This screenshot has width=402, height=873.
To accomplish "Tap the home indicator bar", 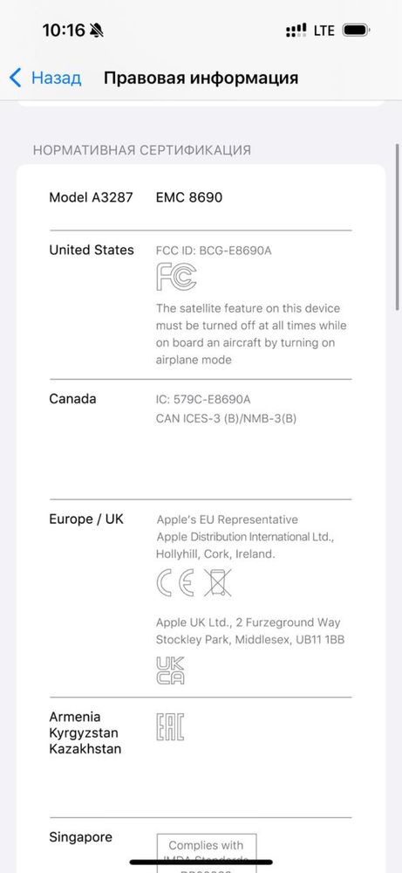I will 201,863.
